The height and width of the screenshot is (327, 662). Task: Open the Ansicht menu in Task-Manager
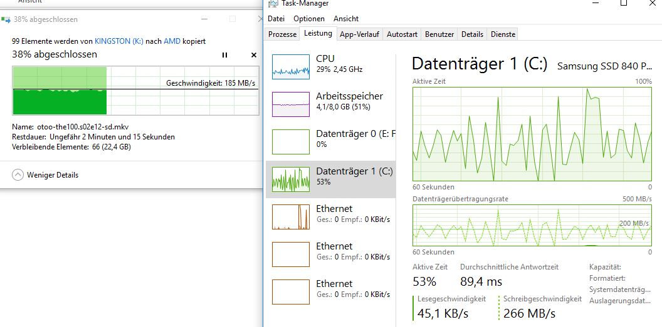(346, 19)
